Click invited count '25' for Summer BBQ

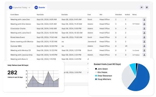pos(126,46)
